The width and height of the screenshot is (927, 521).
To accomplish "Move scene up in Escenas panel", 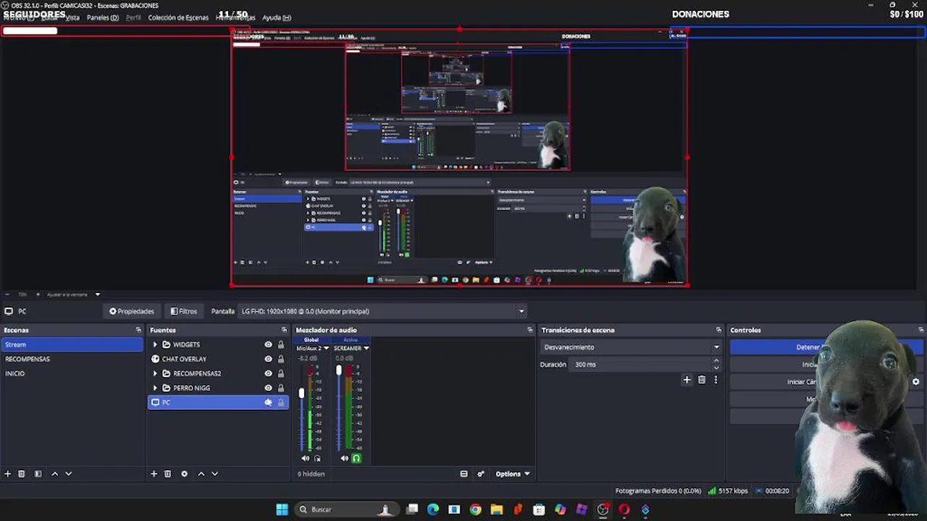I will 54,474.
